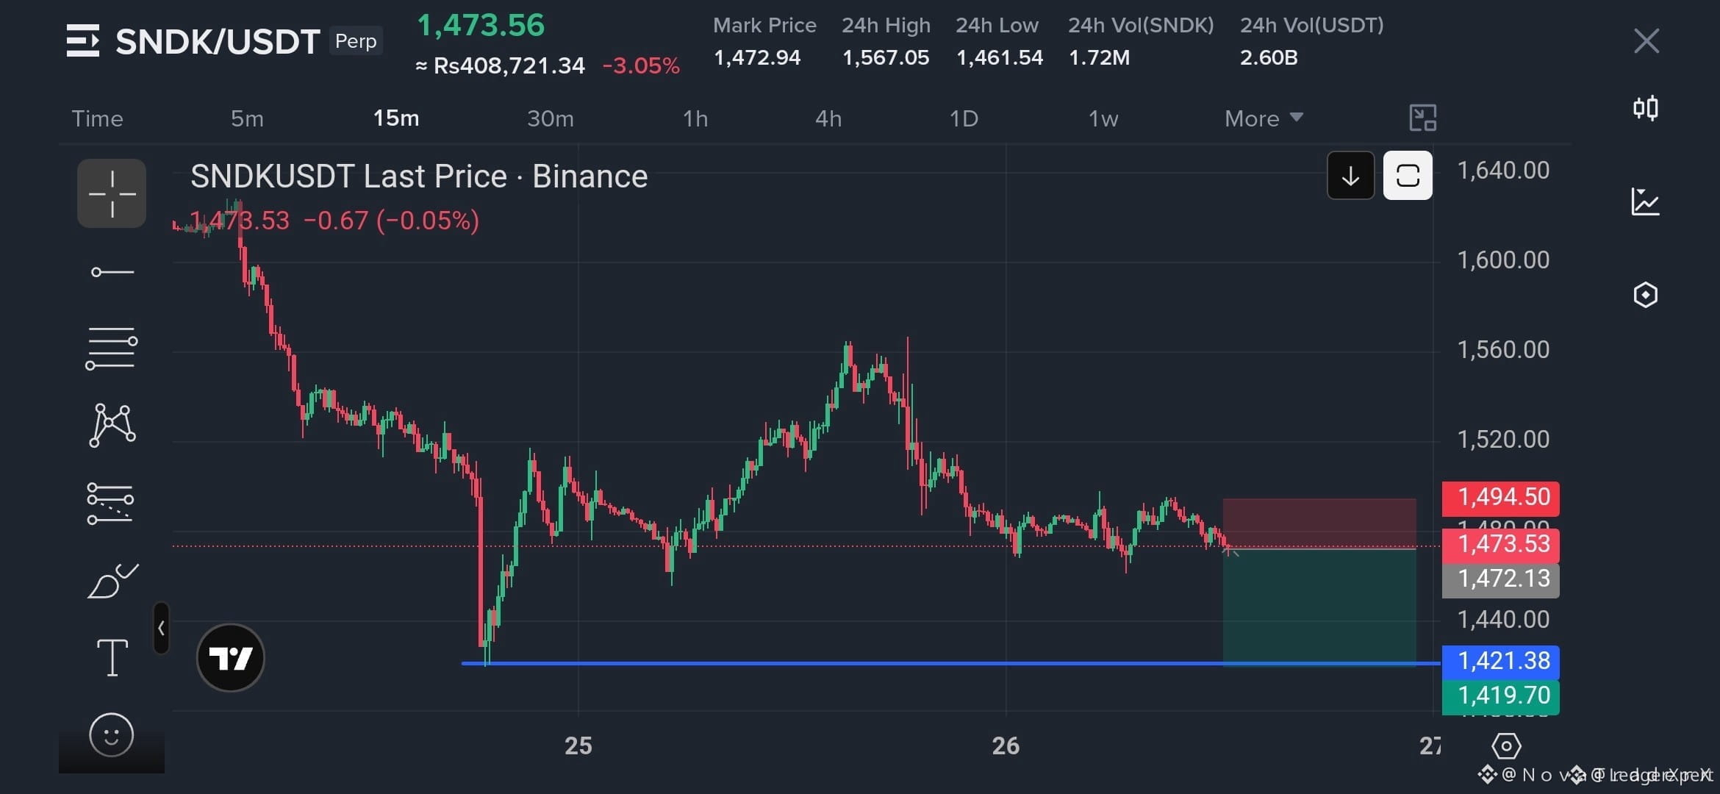This screenshot has width=1720, height=794.
Task: Open the candlestick chart type icon
Action: (x=1645, y=108)
